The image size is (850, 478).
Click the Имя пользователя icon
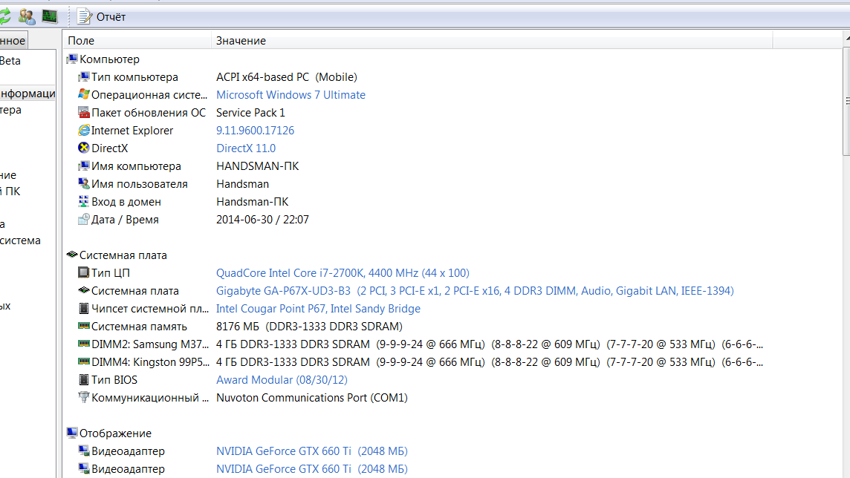pyautogui.click(x=83, y=183)
